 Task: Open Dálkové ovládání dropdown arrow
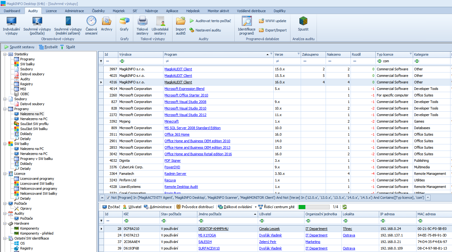[x=256, y=207]
